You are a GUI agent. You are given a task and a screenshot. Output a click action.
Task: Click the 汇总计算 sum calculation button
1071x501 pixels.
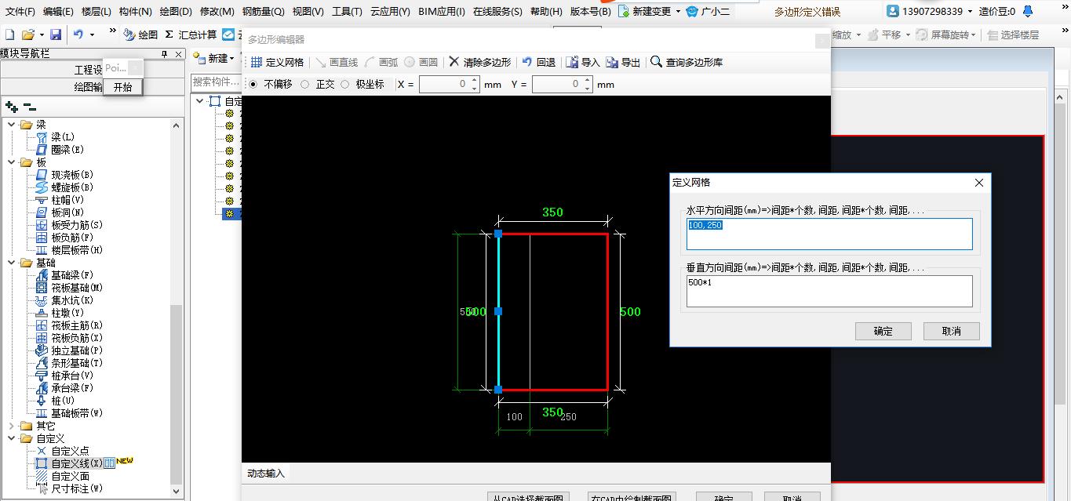pyautogui.click(x=191, y=34)
